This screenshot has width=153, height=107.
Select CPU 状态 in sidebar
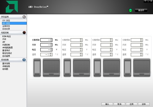click(x=6, y=21)
